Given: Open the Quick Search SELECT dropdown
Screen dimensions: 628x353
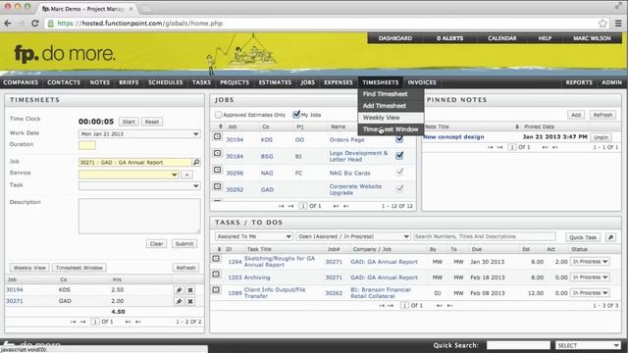Looking at the screenshot, I should [x=588, y=345].
